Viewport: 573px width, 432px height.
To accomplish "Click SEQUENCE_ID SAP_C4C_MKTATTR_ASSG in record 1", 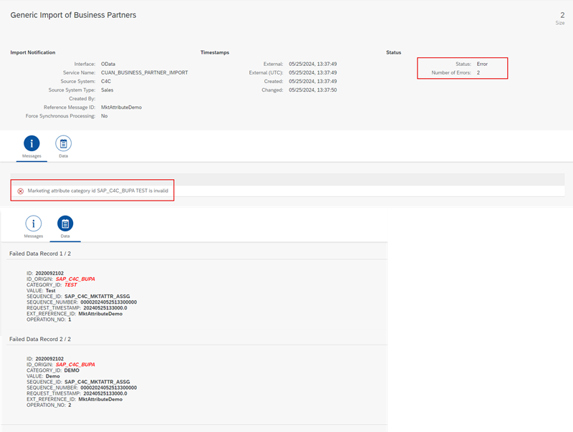I will (x=97, y=297).
